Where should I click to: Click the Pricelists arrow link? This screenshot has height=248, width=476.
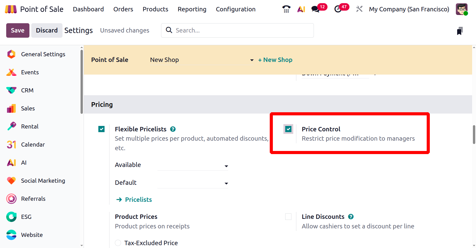pyautogui.click(x=138, y=199)
